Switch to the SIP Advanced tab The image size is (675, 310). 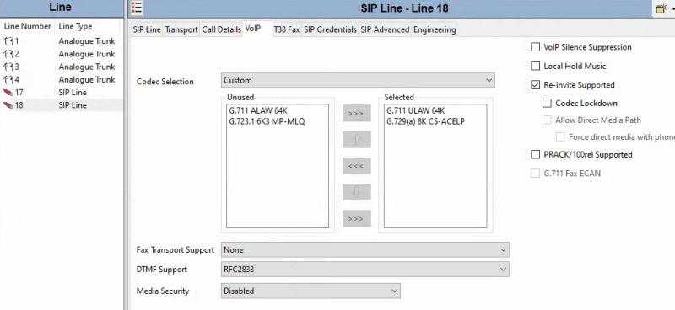point(385,29)
